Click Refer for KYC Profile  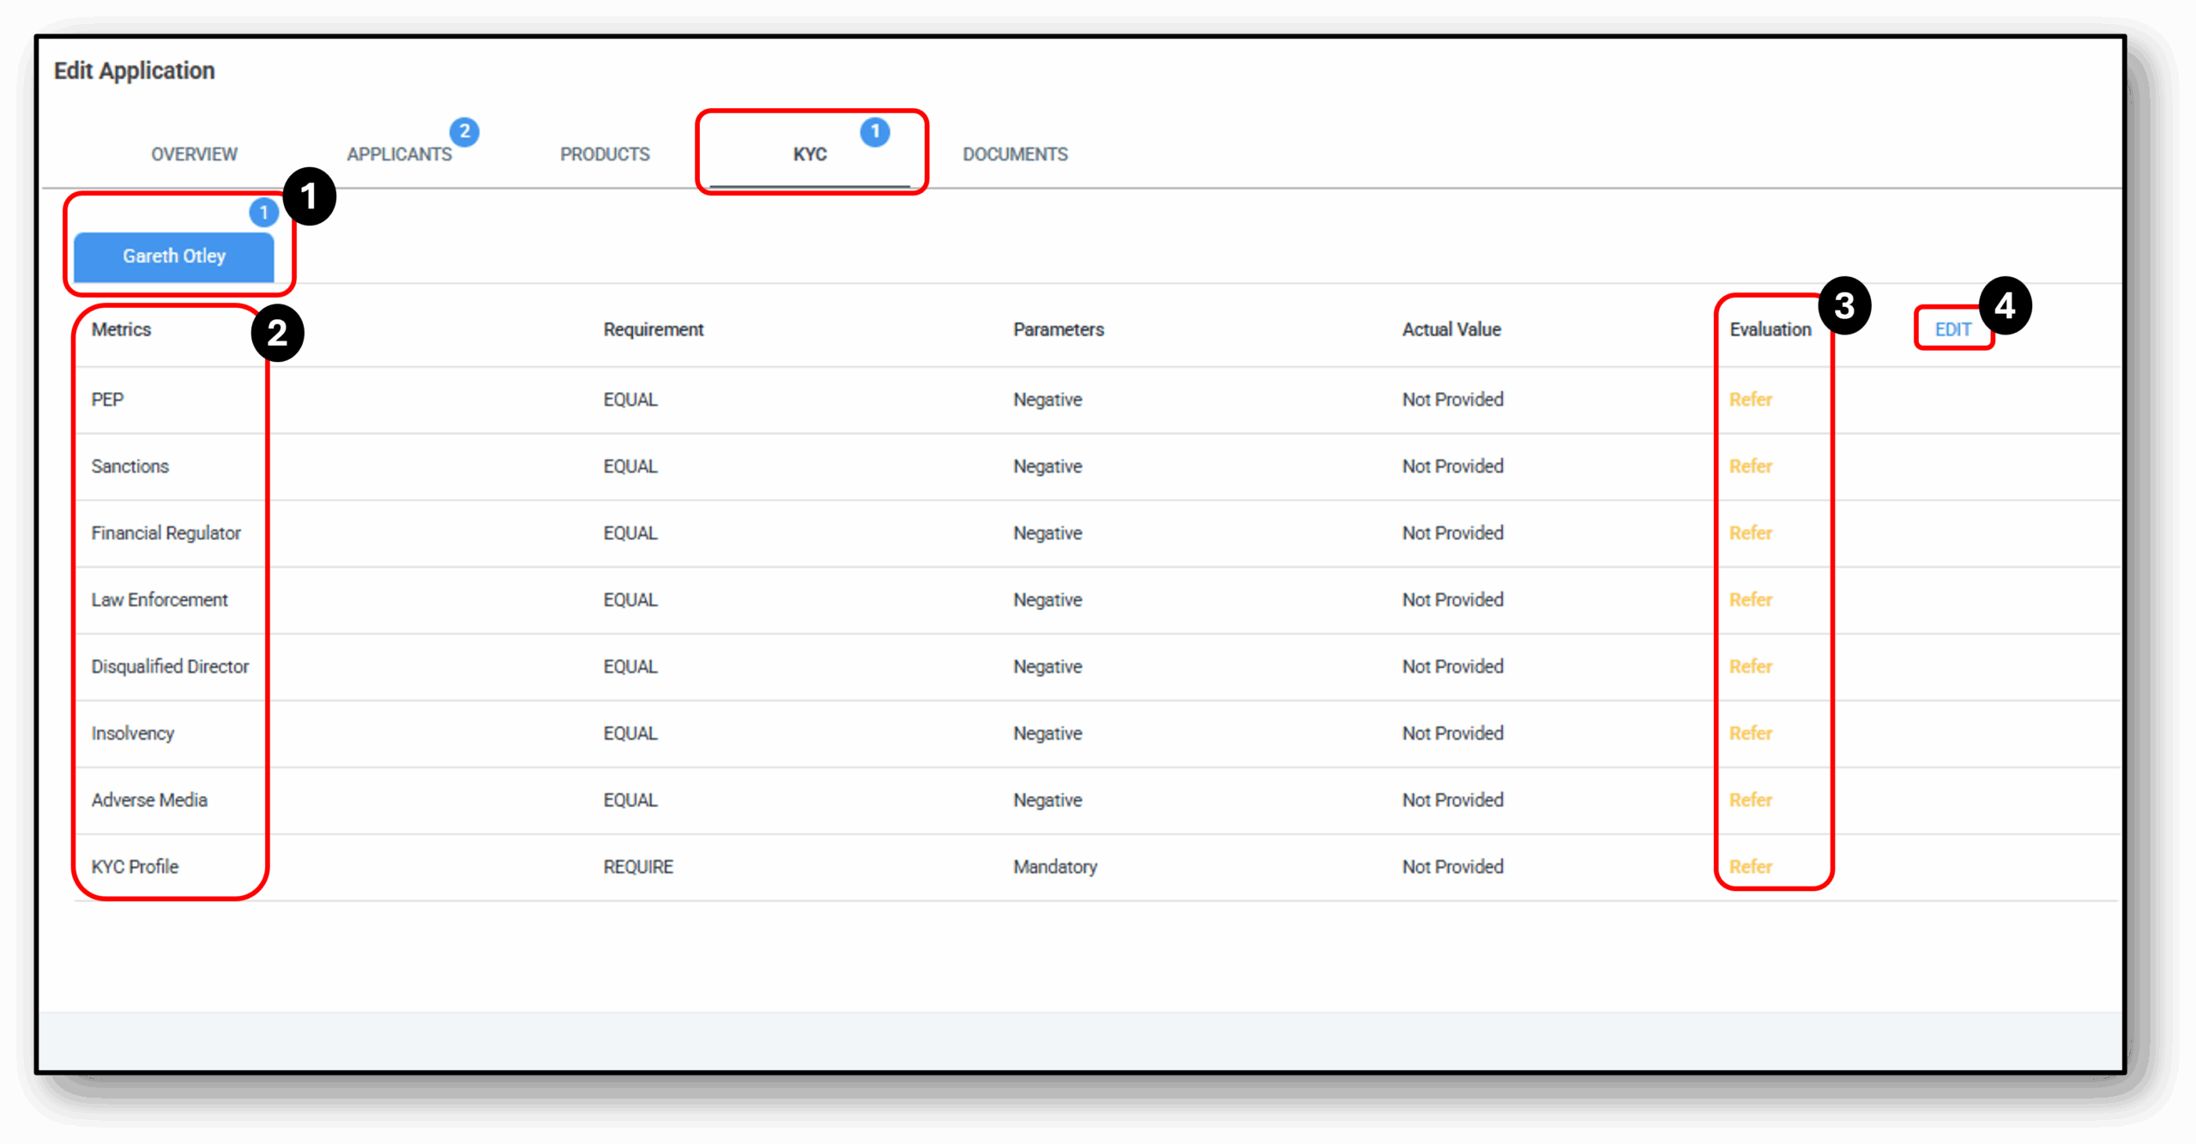pyautogui.click(x=1750, y=866)
